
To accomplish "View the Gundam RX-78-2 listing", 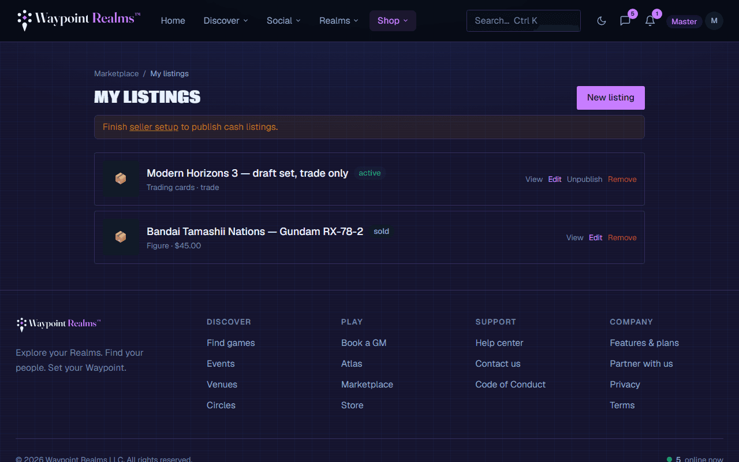I will 575,238.
